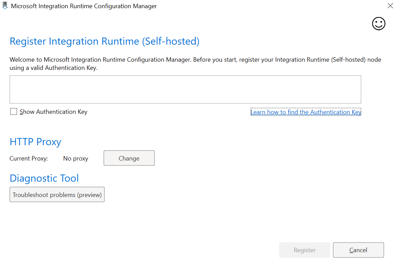Open Learn how to find the Authentication Key link
The width and height of the screenshot is (396, 273).
point(306,112)
